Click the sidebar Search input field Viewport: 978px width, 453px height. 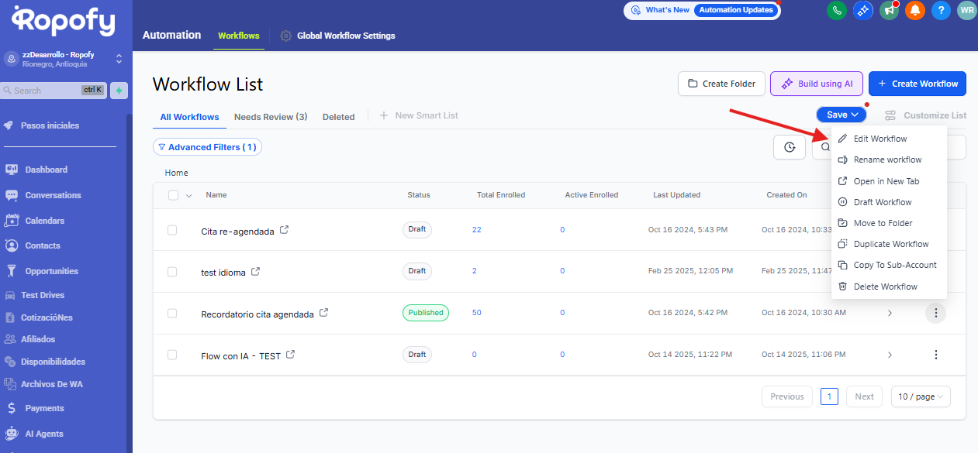pyautogui.click(x=43, y=91)
